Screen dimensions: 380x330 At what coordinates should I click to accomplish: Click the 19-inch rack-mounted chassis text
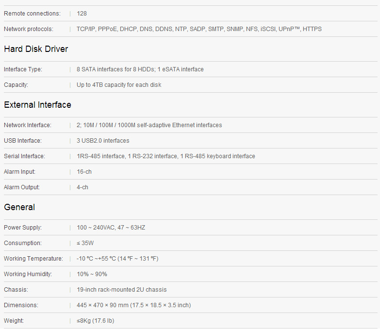tap(121, 290)
